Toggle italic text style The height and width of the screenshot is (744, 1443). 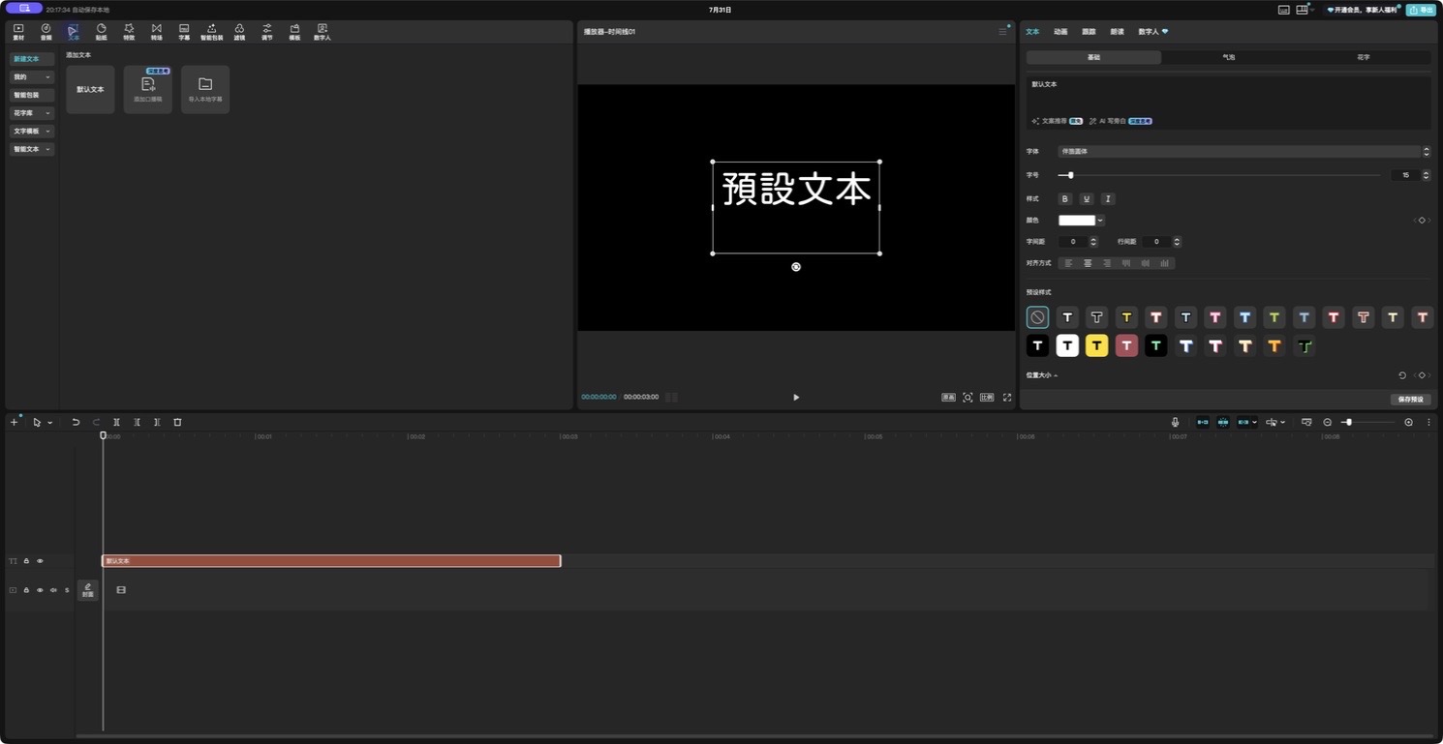click(1108, 198)
